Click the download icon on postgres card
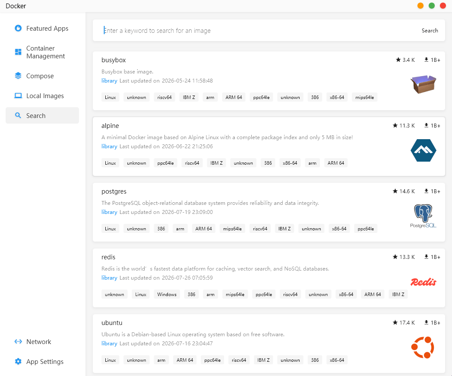Viewport: 452px width, 376px height. [x=426, y=191]
